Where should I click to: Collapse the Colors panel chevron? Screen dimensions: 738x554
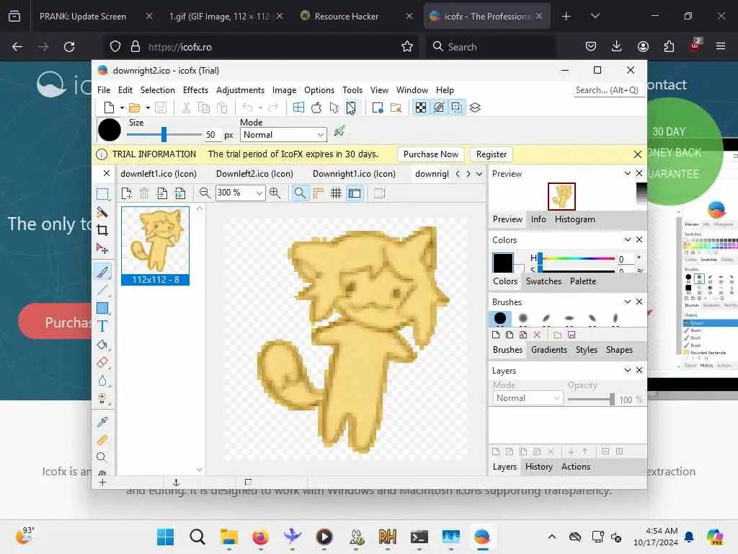pyautogui.click(x=628, y=239)
